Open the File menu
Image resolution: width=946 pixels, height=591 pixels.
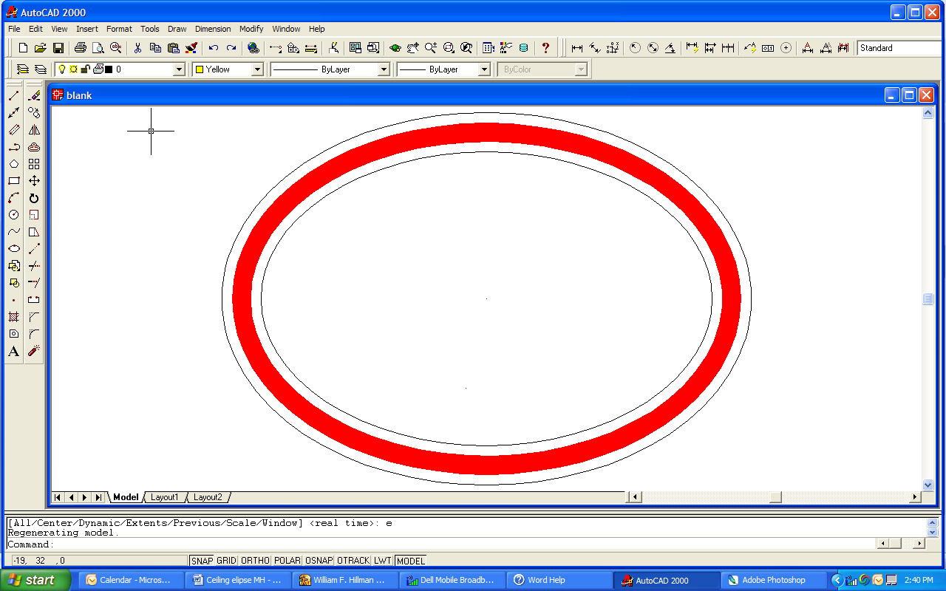14,29
